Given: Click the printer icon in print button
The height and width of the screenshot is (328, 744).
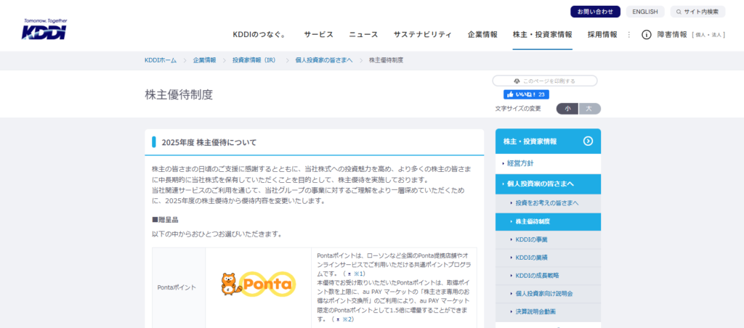Looking at the screenshot, I should click(x=517, y=81).
